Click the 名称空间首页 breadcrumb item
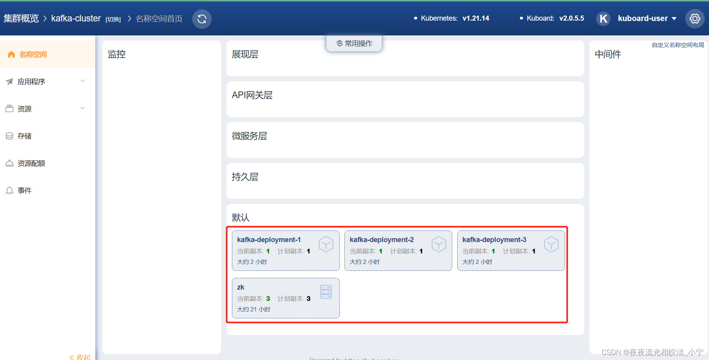 pyautogui.click(x=158, y=18)
